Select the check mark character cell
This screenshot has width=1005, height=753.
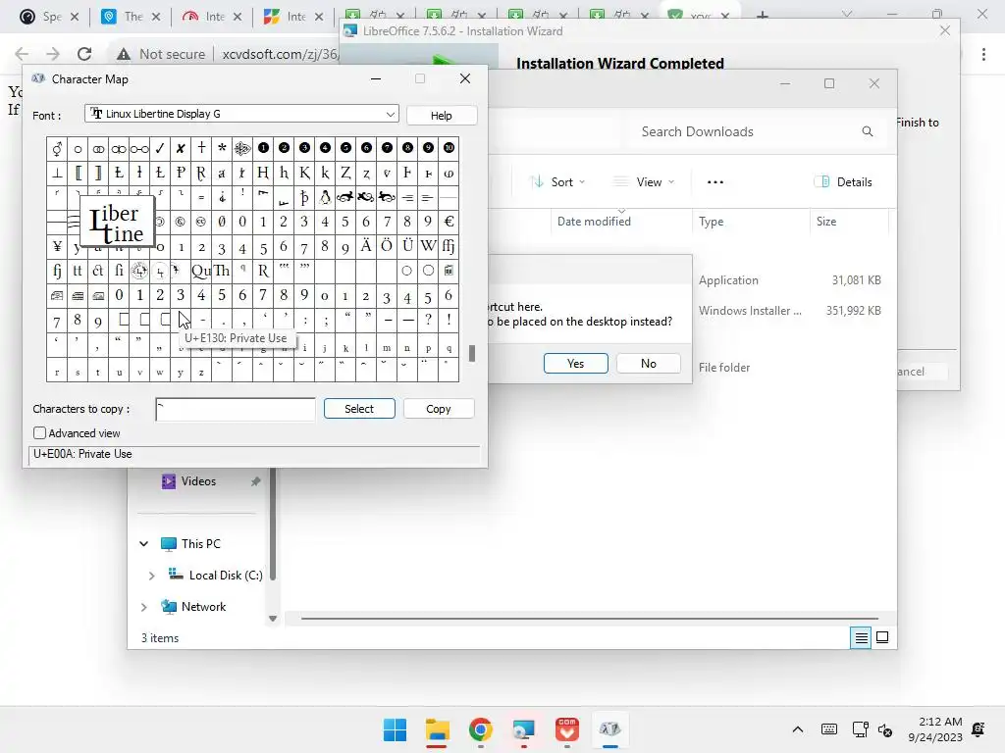point(160,149)
